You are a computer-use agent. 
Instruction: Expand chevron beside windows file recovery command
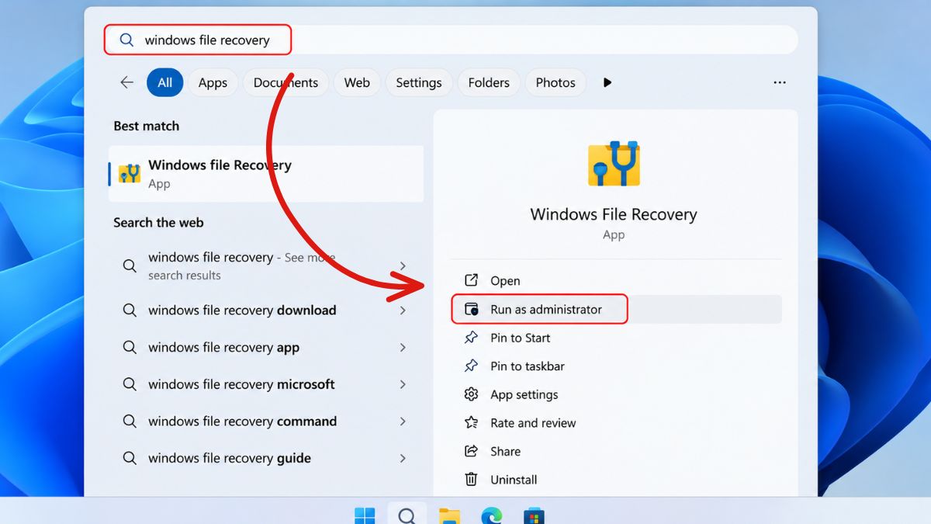click(403, 422)
